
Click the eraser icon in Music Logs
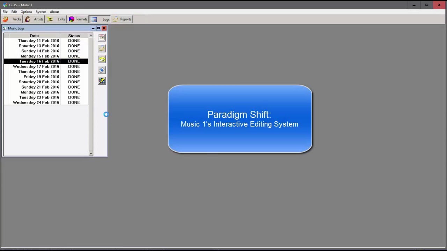[x=102, y=70]
